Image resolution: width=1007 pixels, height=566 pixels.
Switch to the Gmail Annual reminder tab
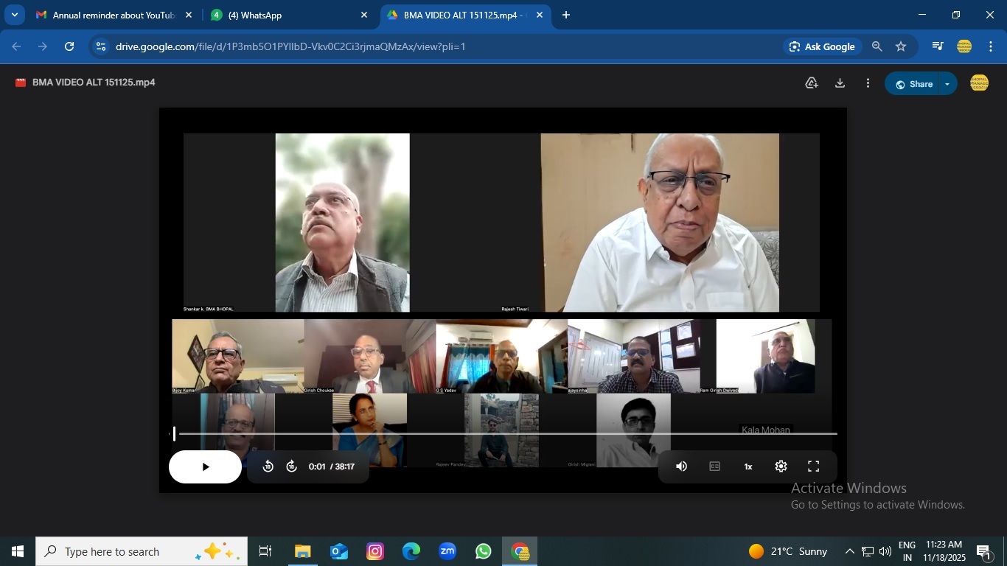[x=113, y=15]
